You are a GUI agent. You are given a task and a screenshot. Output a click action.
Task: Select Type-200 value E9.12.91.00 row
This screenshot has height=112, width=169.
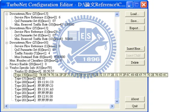(34, 96)
